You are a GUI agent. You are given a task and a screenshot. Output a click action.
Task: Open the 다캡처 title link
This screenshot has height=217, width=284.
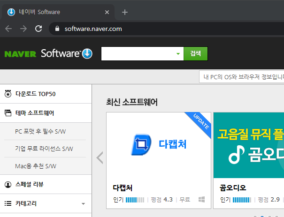(x=123, y=188)
